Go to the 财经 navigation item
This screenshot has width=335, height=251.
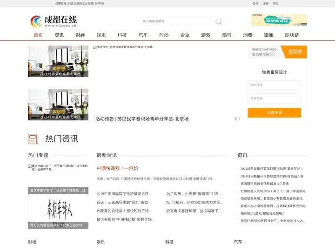(x=80, y=35)
